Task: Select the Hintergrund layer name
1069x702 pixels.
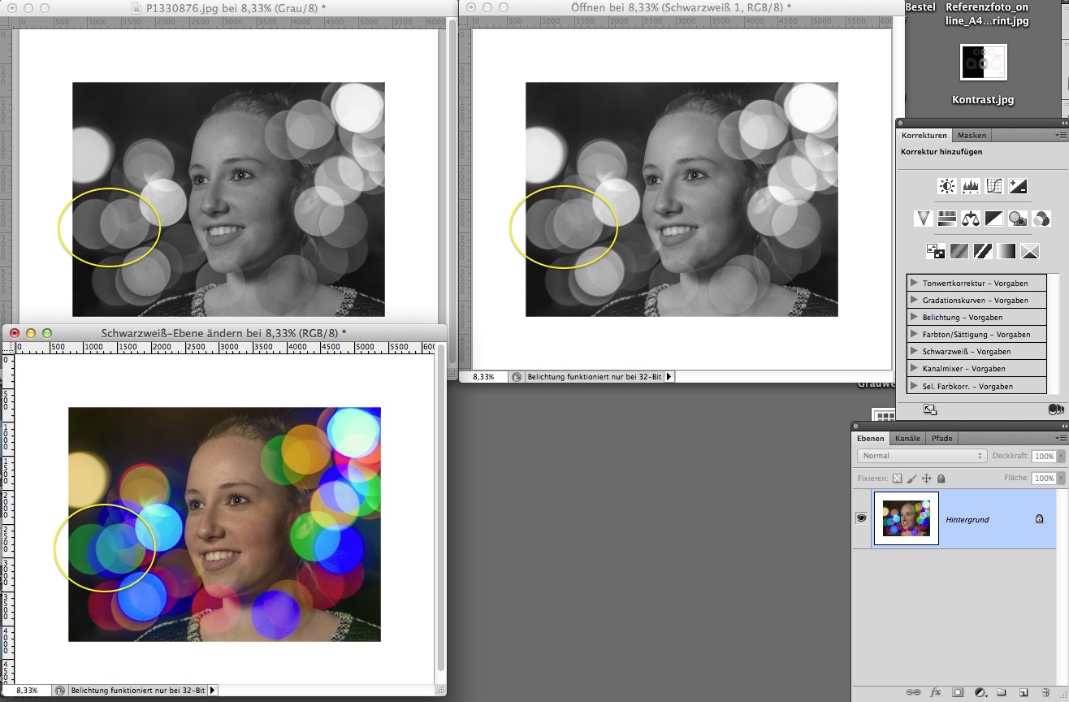Action: click(967, 519)
